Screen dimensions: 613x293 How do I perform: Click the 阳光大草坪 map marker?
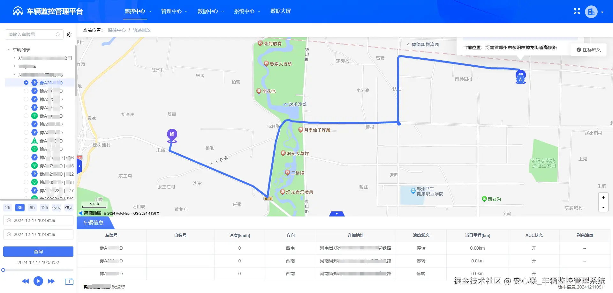(x=283, y=153)
